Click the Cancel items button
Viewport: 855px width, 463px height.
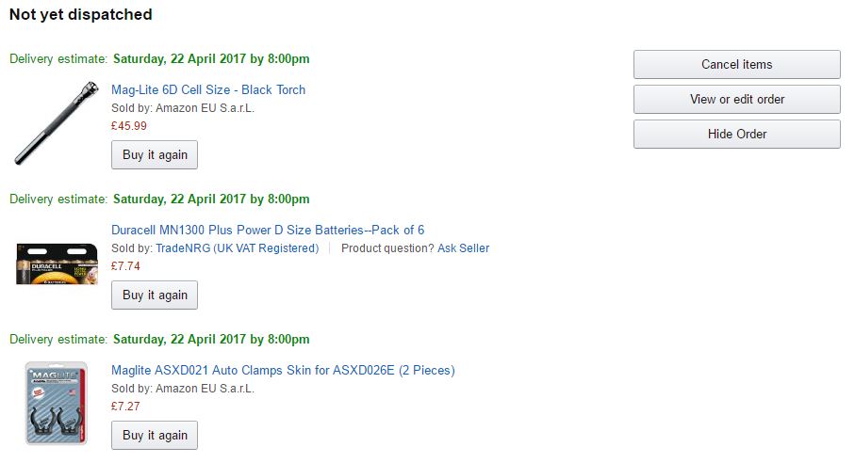point(736,65)
